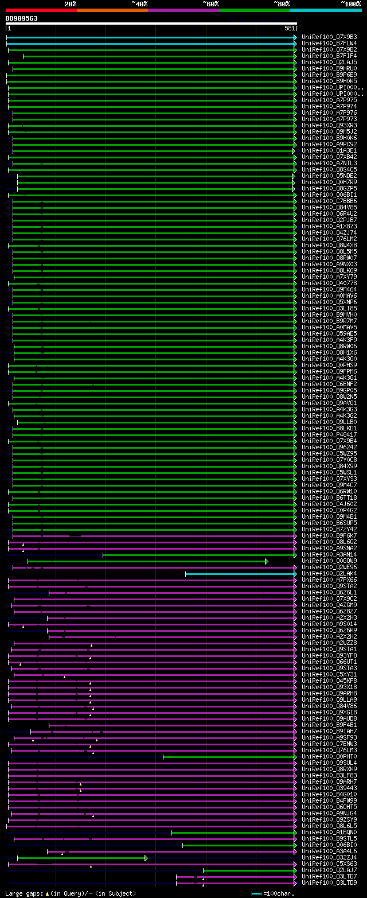Select hit label UniRef100_B7FIF4
This screenshot has width=367, height=898.
pyautogui.click(x=329, y=56)
